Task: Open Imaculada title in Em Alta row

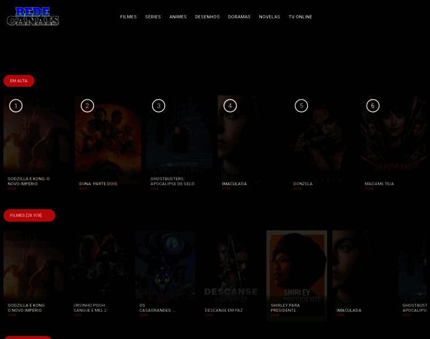Action: tap(234, 184)
